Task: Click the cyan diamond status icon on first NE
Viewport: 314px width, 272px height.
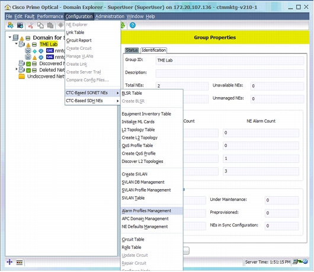Action: click(34, 51)
